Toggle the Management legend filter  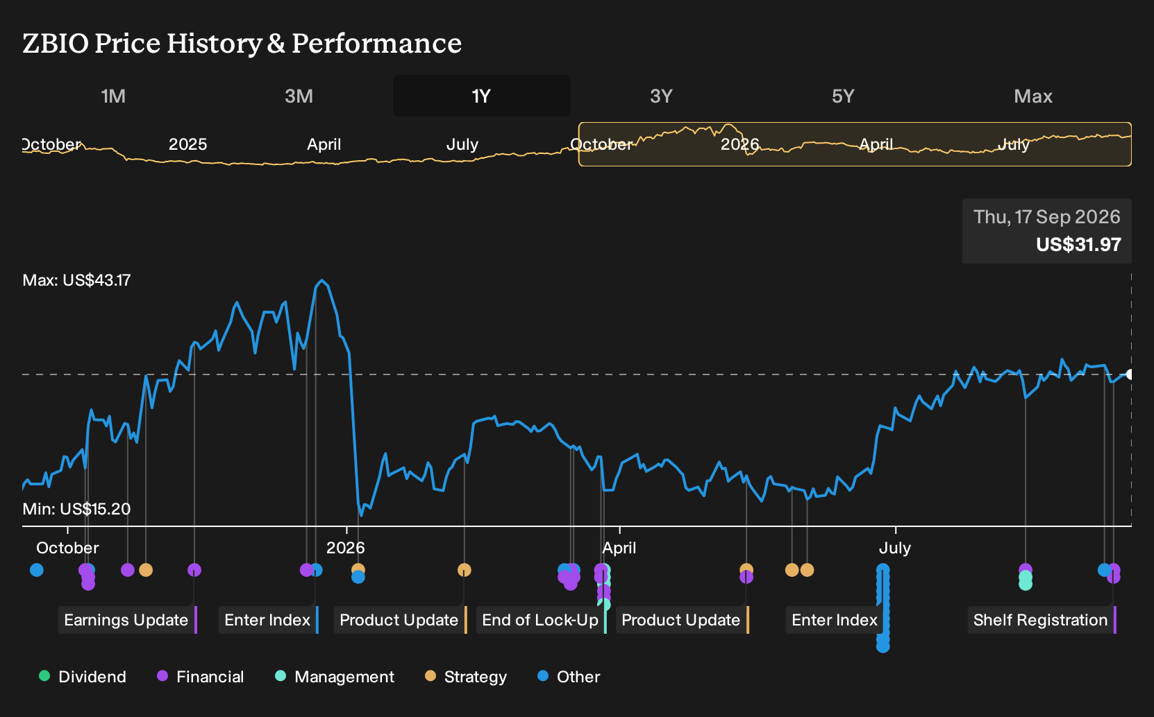tap(334, 677)
